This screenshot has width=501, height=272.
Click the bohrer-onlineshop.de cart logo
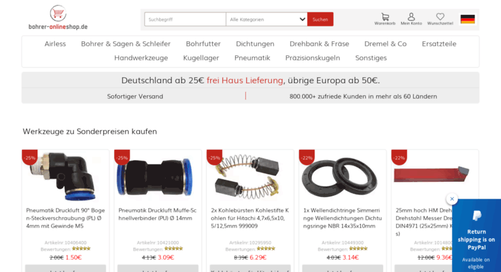point(58,17)
